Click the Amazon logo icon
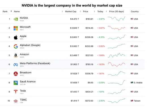 [16, 55]
